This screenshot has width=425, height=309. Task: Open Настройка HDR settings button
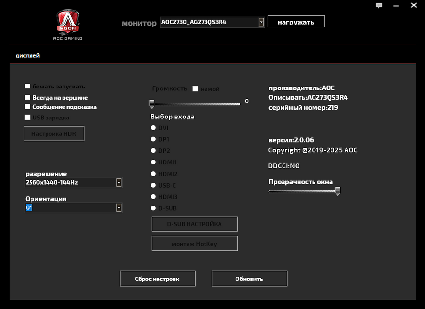point(54,133)
